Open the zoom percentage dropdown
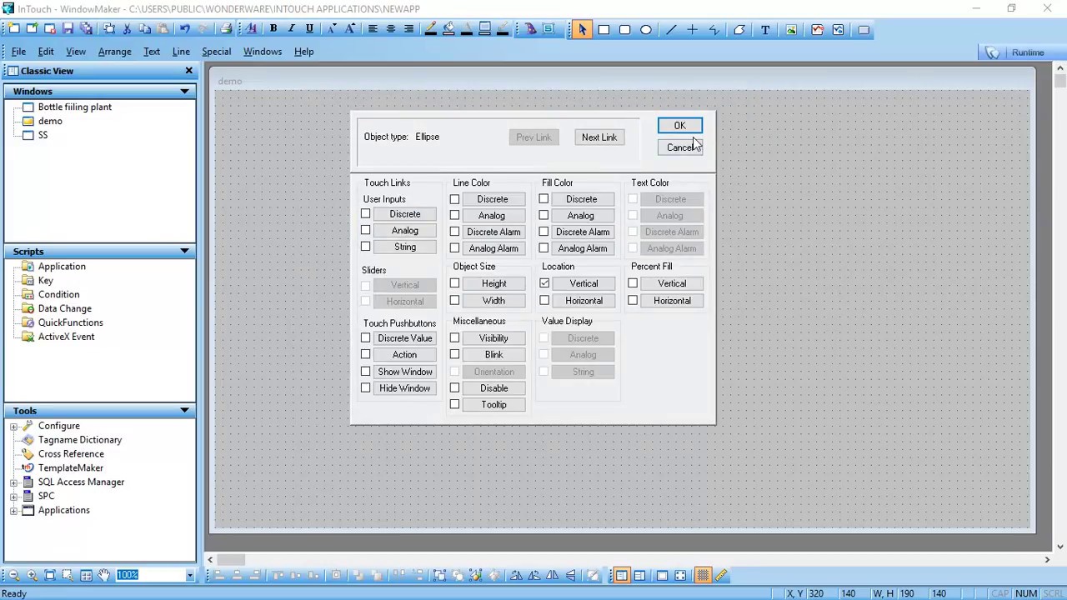Image resolution: width=1067 pixels, height=600 pixels. [x=189, y=575]
